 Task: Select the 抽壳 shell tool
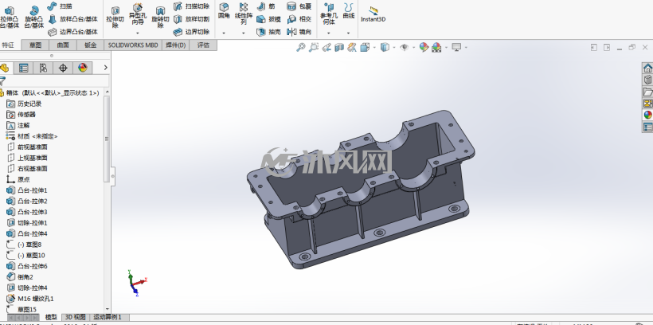pyautogui.click(x=268, y=32)
